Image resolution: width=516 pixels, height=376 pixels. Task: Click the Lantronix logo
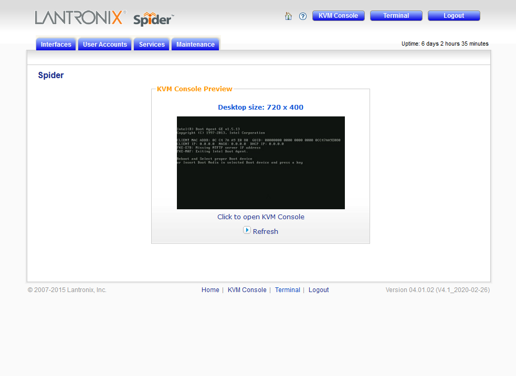tap(80, 17)
